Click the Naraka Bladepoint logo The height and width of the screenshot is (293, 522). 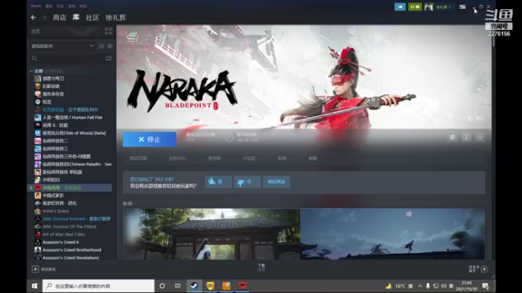[x=182, y=91]
